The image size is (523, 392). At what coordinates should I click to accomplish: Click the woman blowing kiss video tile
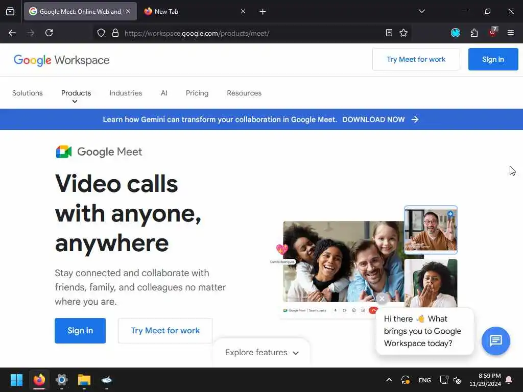point(431,283)
